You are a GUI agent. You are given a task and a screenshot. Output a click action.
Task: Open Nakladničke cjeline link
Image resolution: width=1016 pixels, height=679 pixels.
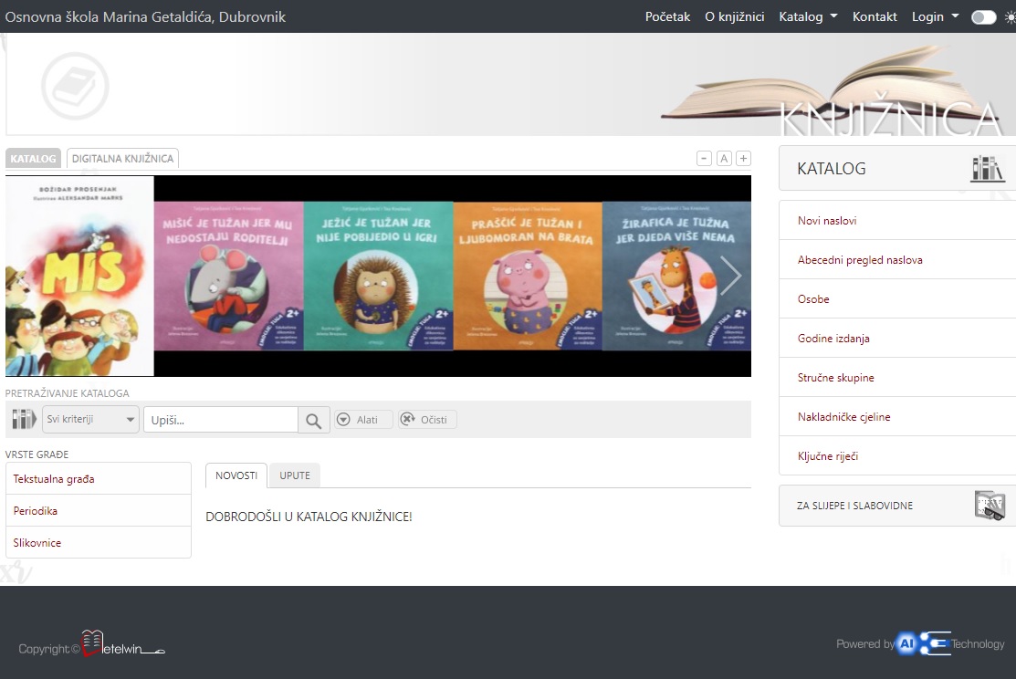843,417
